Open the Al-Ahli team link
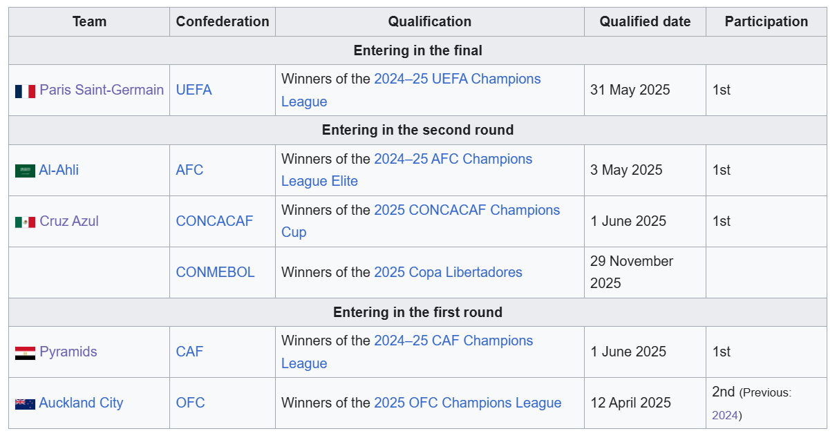Viewport: 837px width, 440px height. coord(59,170)
